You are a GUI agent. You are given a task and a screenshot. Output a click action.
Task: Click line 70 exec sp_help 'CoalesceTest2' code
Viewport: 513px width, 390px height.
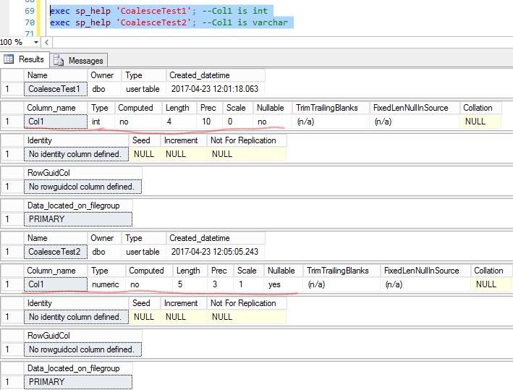169,22
